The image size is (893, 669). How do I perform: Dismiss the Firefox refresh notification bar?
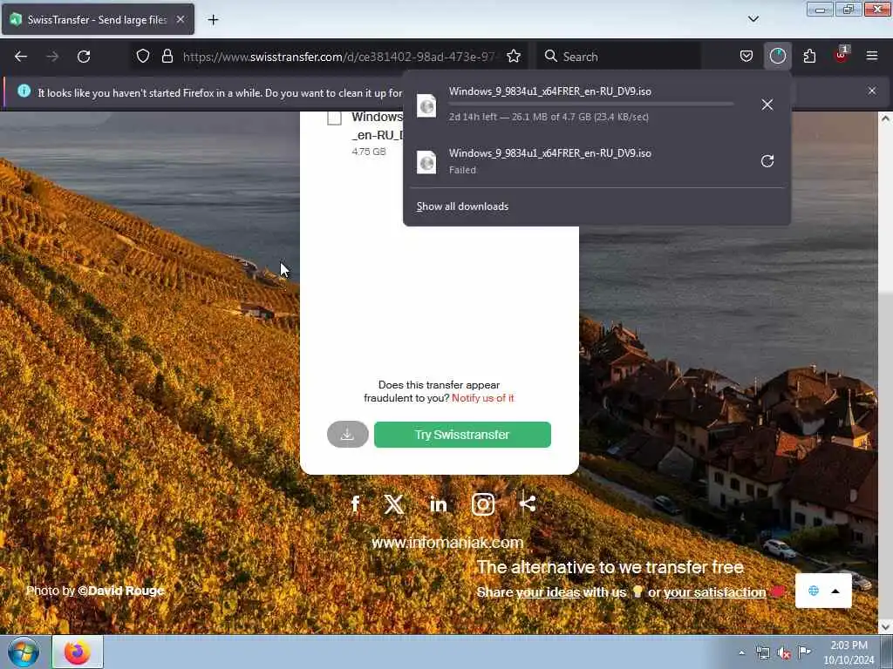pos(871,91)
